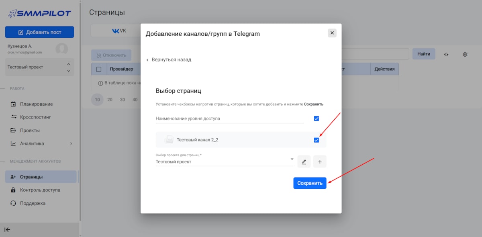Select 20 rows per page
The image size is (482, 237).
coord(110,100)
